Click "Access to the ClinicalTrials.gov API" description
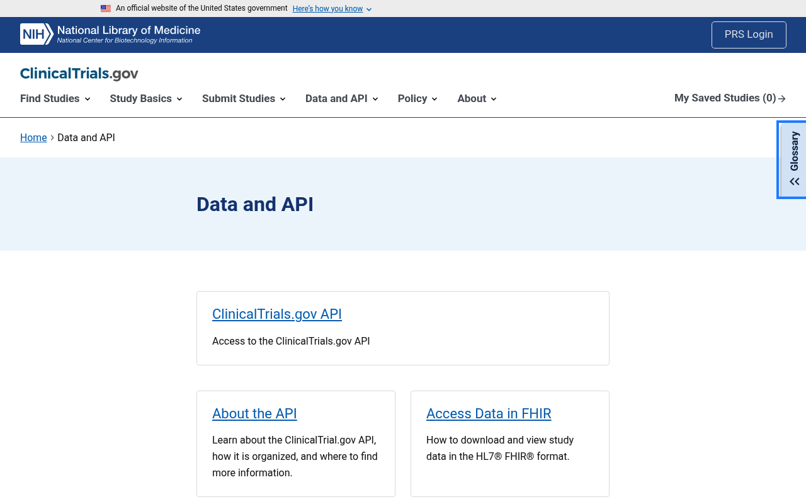The height and width of the screenshot is (504, 806). tap(291, 341)
